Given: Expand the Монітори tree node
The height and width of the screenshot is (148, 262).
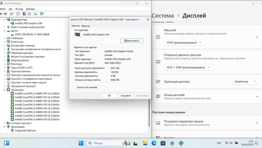Looking at the screenshot, I should (x=4, y=64).
